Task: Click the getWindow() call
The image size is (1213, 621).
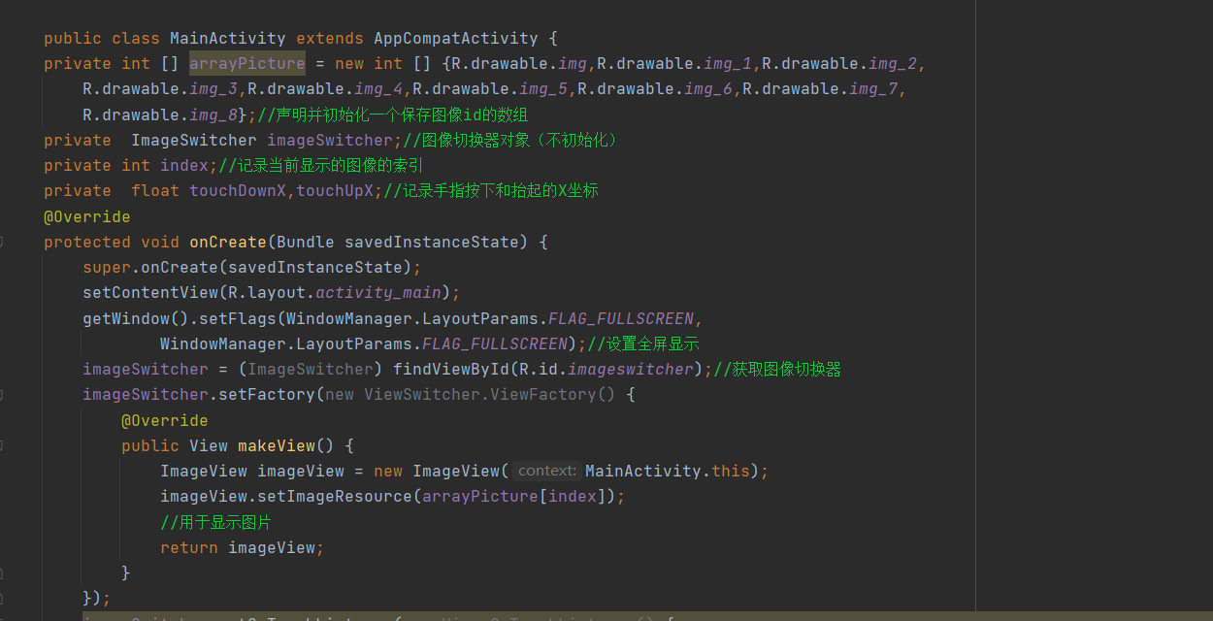Action: 136,318
